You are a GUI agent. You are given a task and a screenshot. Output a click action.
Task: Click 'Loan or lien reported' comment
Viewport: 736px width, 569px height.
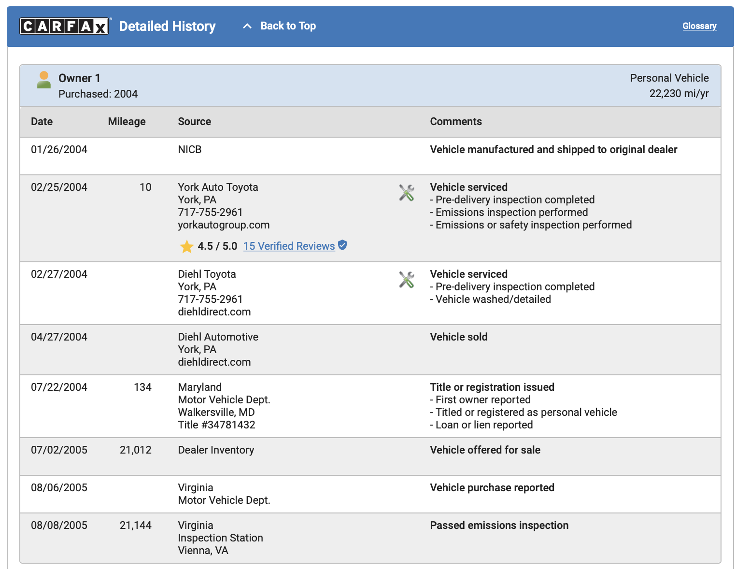481,425
